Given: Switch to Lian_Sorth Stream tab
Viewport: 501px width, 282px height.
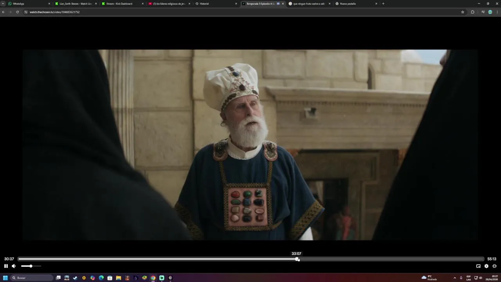Looking at the screenshot, I should point(76,4).
